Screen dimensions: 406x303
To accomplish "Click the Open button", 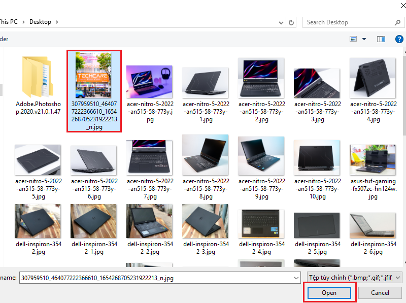I will click(x=329, y=293).
